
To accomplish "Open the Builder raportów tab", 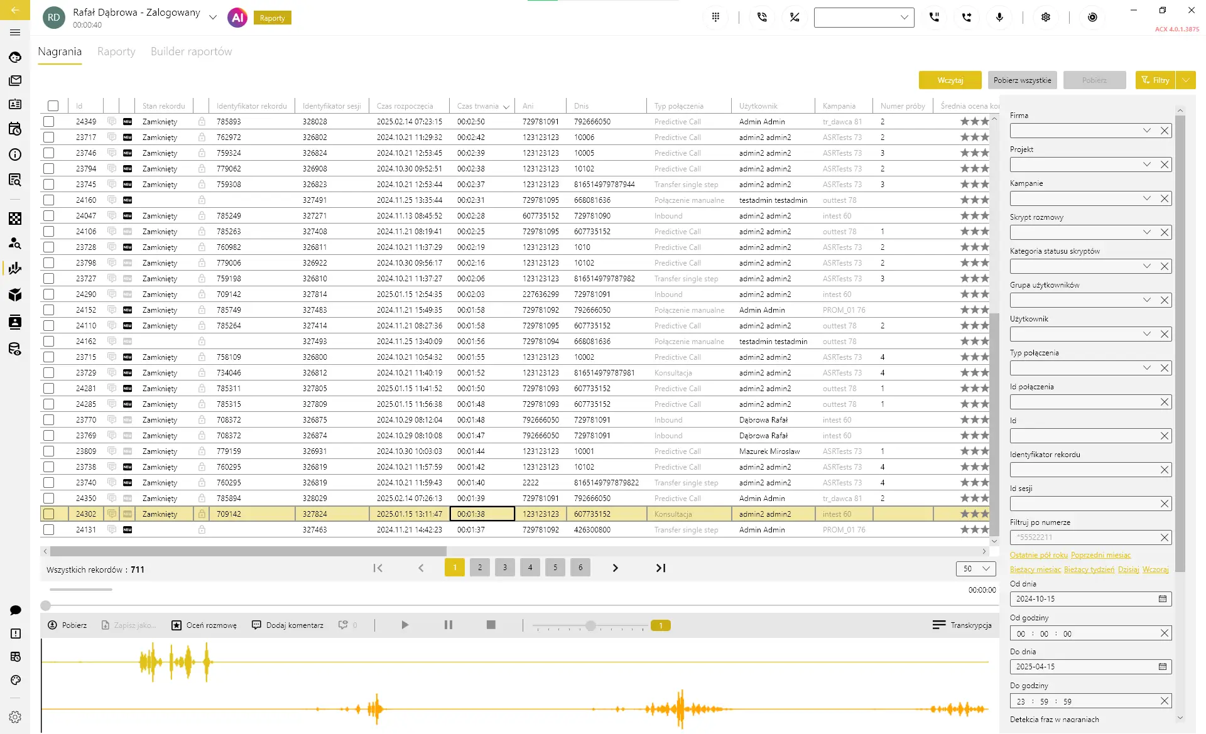I will (191, 51).
